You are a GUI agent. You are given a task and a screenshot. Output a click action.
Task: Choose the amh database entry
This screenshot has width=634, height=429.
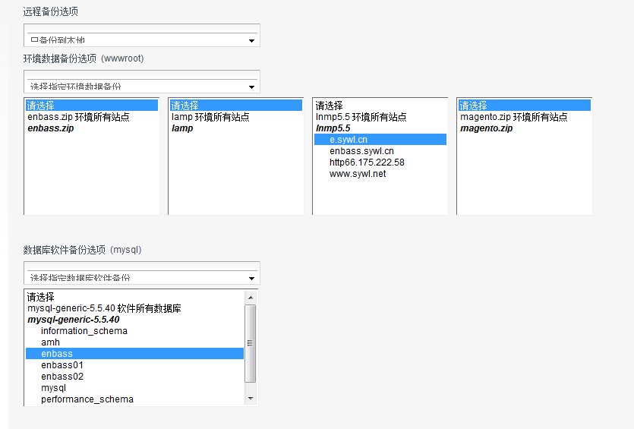coord(50,342)
